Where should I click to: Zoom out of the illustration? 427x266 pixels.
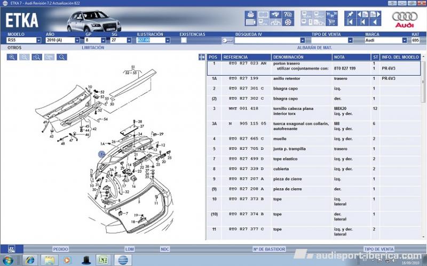(24, 57)
